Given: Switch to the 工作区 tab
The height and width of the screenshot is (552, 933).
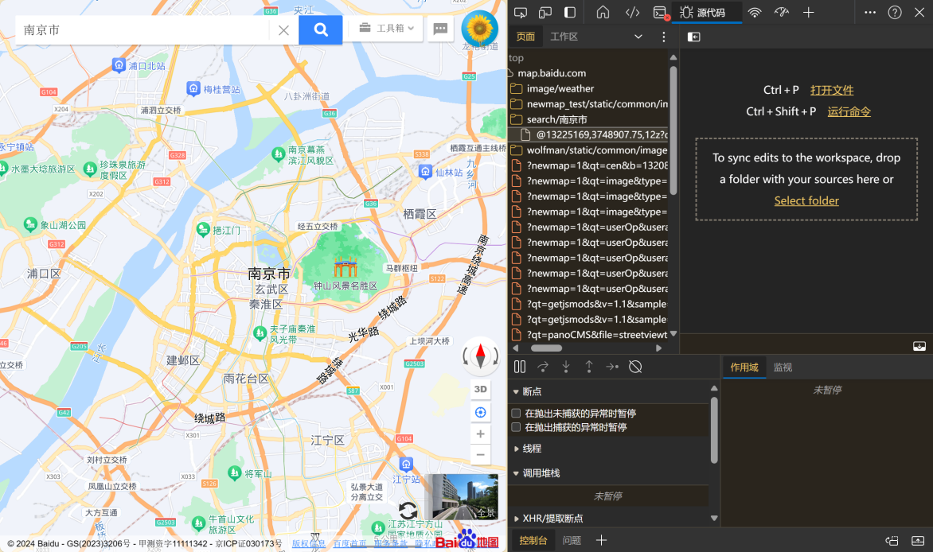Looking at the screenshot, I should click(x=564, y=37).
